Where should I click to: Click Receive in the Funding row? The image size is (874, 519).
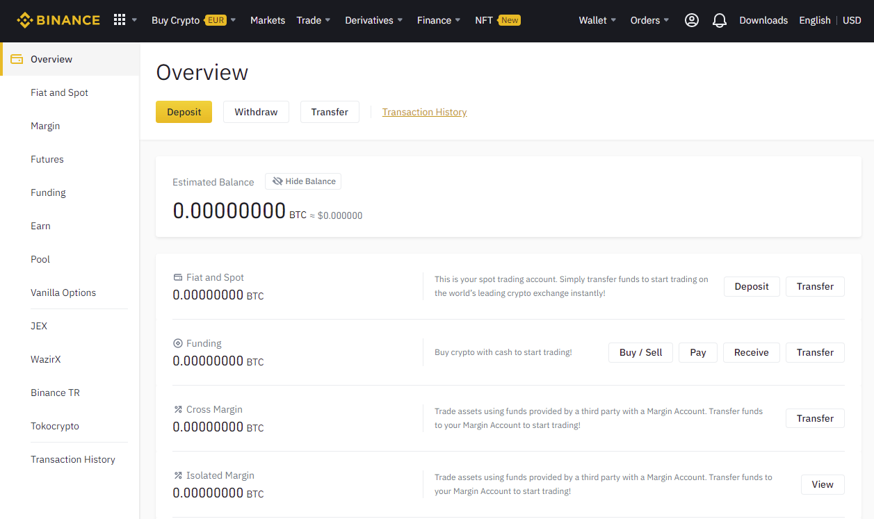[x=752, y=352]
